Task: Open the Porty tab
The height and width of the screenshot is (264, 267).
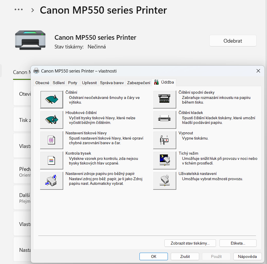Action: tap(72, 83)
